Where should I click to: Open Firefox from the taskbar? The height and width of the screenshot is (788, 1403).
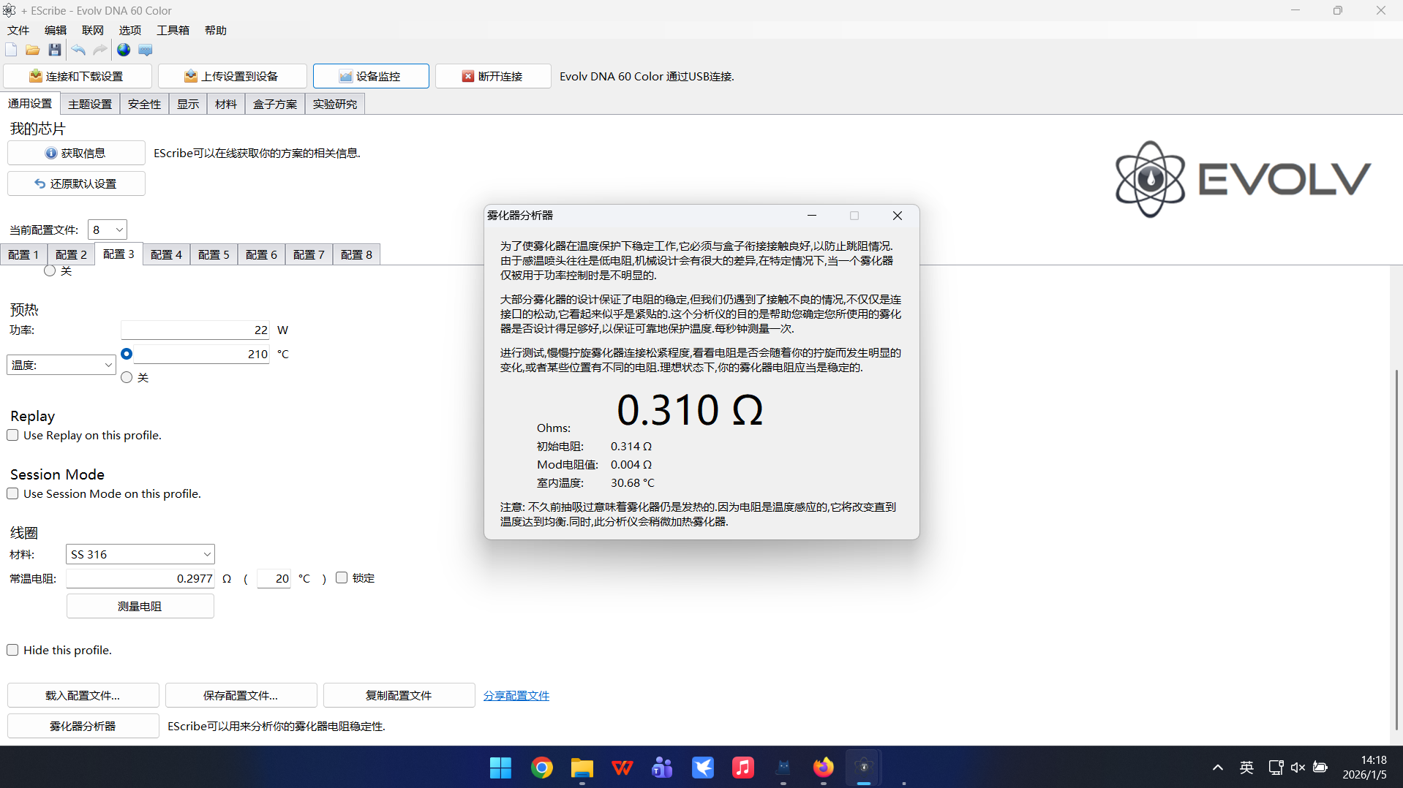click(x=823, y=768)
